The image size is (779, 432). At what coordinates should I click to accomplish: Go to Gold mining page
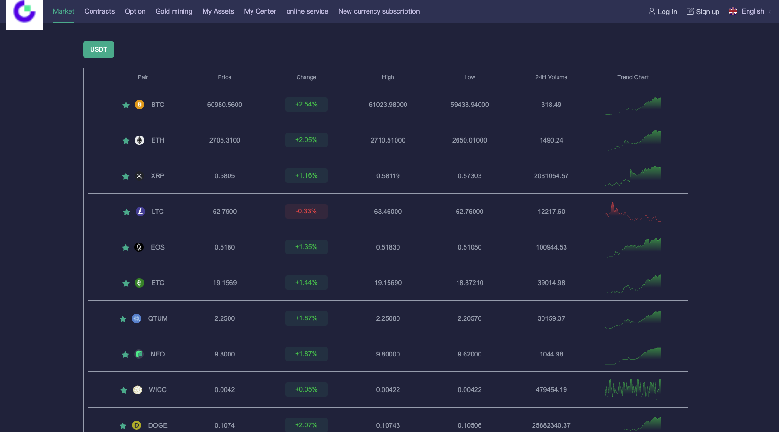pos(174,11)
